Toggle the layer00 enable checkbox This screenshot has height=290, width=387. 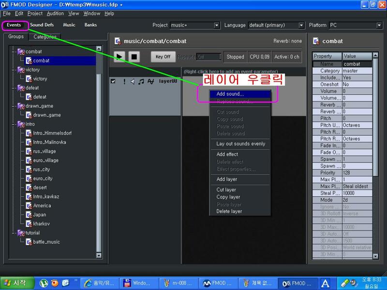tap(113, 81)
